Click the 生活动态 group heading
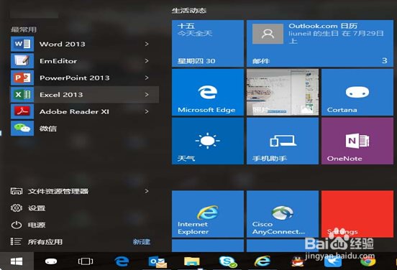The image size is (397, 270). (x=189, y=11)
